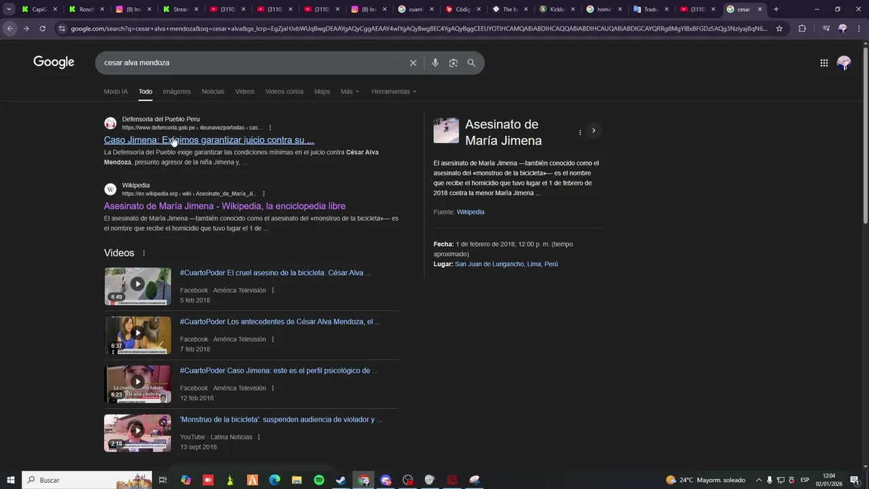Image resolution: width=869 pixels, height=489 pixels.
Task: Open options for Defensoria del Pueblo result
Action: click(270, 128)
